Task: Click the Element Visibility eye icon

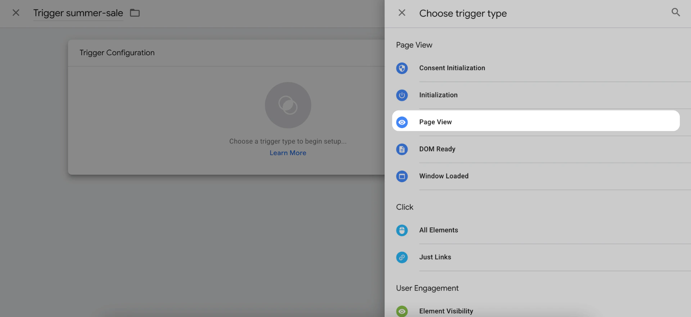Action: tap(402, 311)
